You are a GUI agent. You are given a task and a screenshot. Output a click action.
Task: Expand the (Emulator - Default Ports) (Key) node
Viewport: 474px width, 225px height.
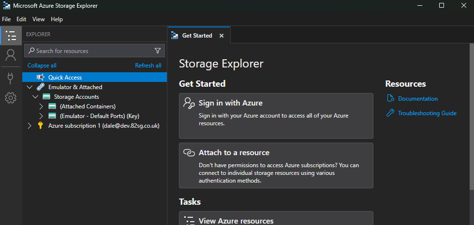click(x=42, y=116)
